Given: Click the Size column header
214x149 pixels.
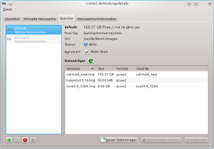Looking at the screenshot, I should tap(105, 69).
